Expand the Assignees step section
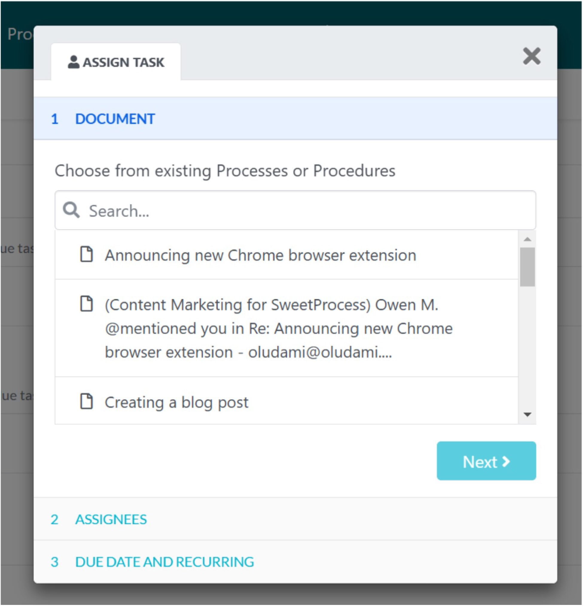The width and height of the screenshot is (584, 610). (x=295, y=519)
